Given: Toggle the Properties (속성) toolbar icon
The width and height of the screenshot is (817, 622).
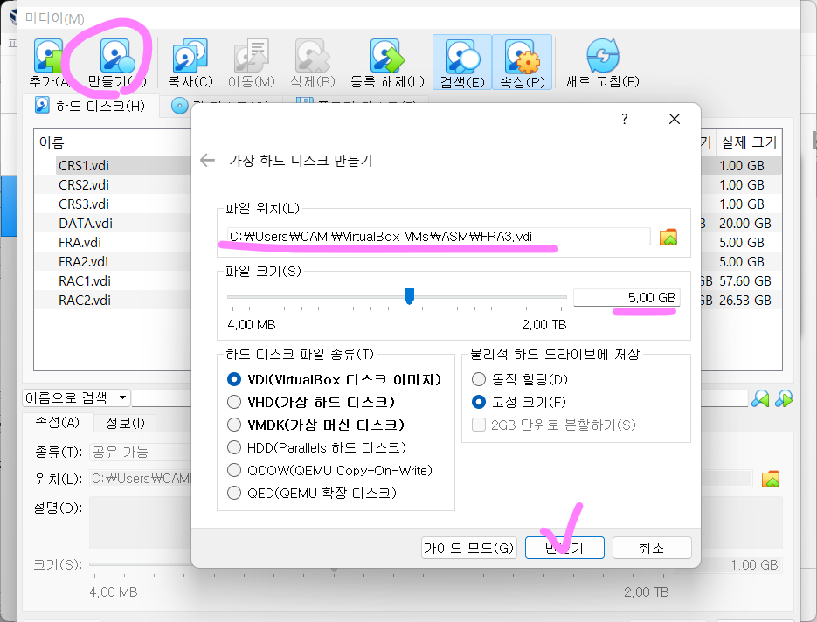Looking at the screenshot, I should click(522, 63).
